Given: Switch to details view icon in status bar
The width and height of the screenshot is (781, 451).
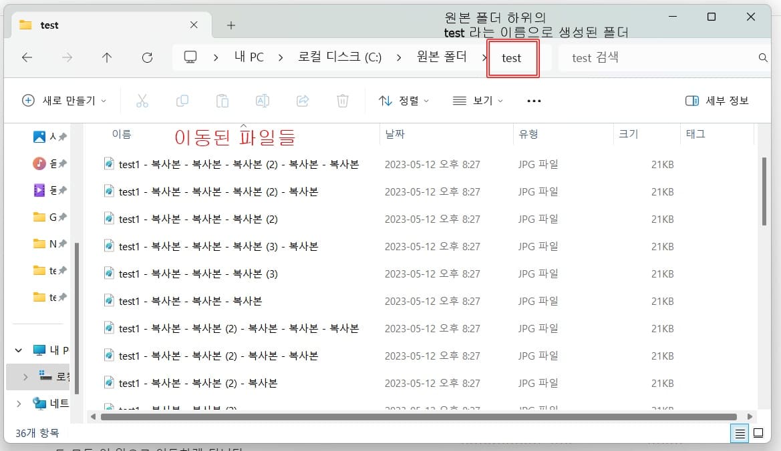Looking at the screenshot, I should click(740, 434).
